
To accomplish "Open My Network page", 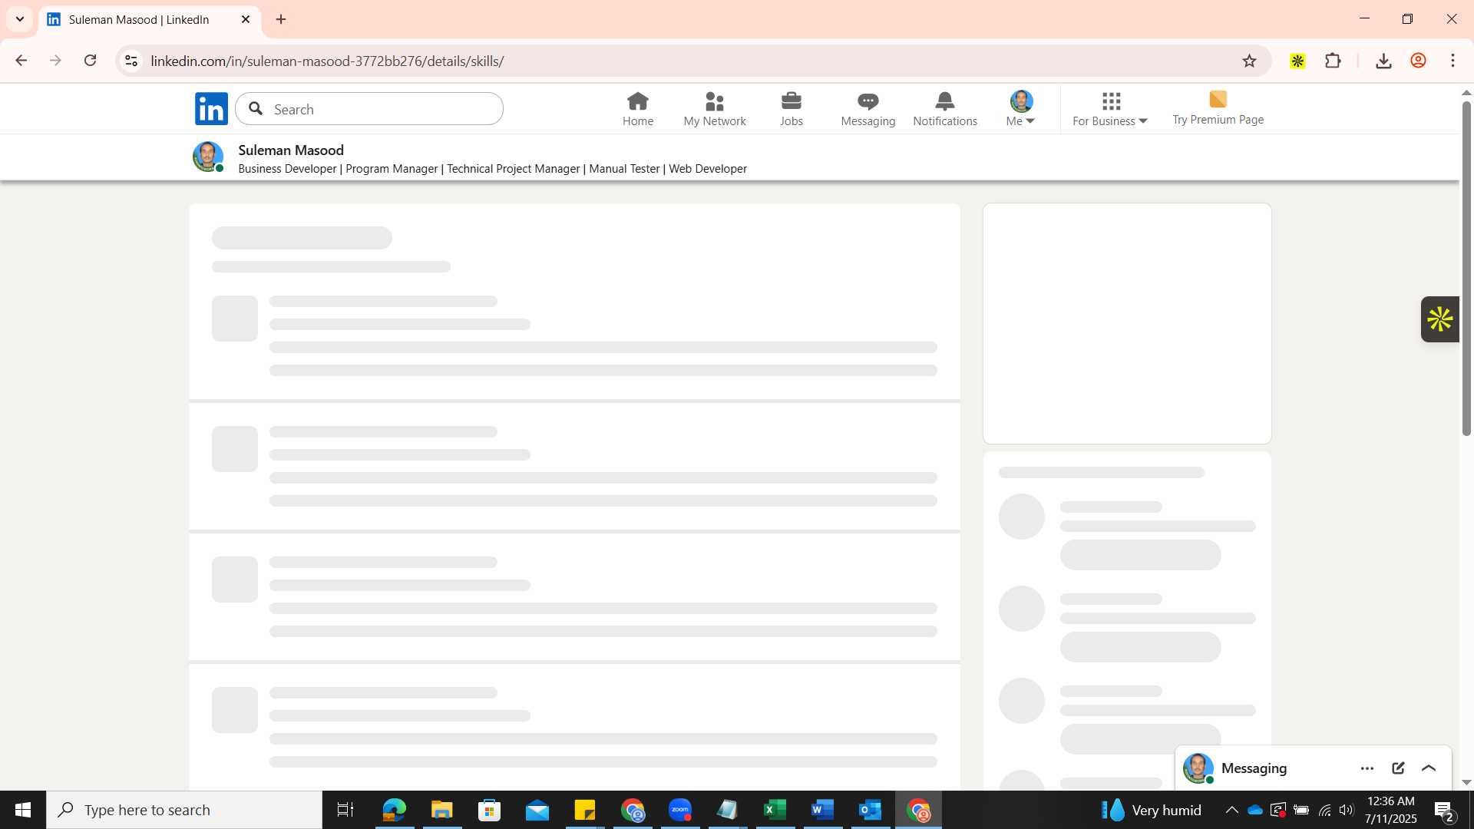I will (x=714, y=109).
